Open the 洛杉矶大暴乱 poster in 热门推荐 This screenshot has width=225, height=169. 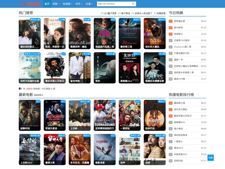click(x=155, y=33)
